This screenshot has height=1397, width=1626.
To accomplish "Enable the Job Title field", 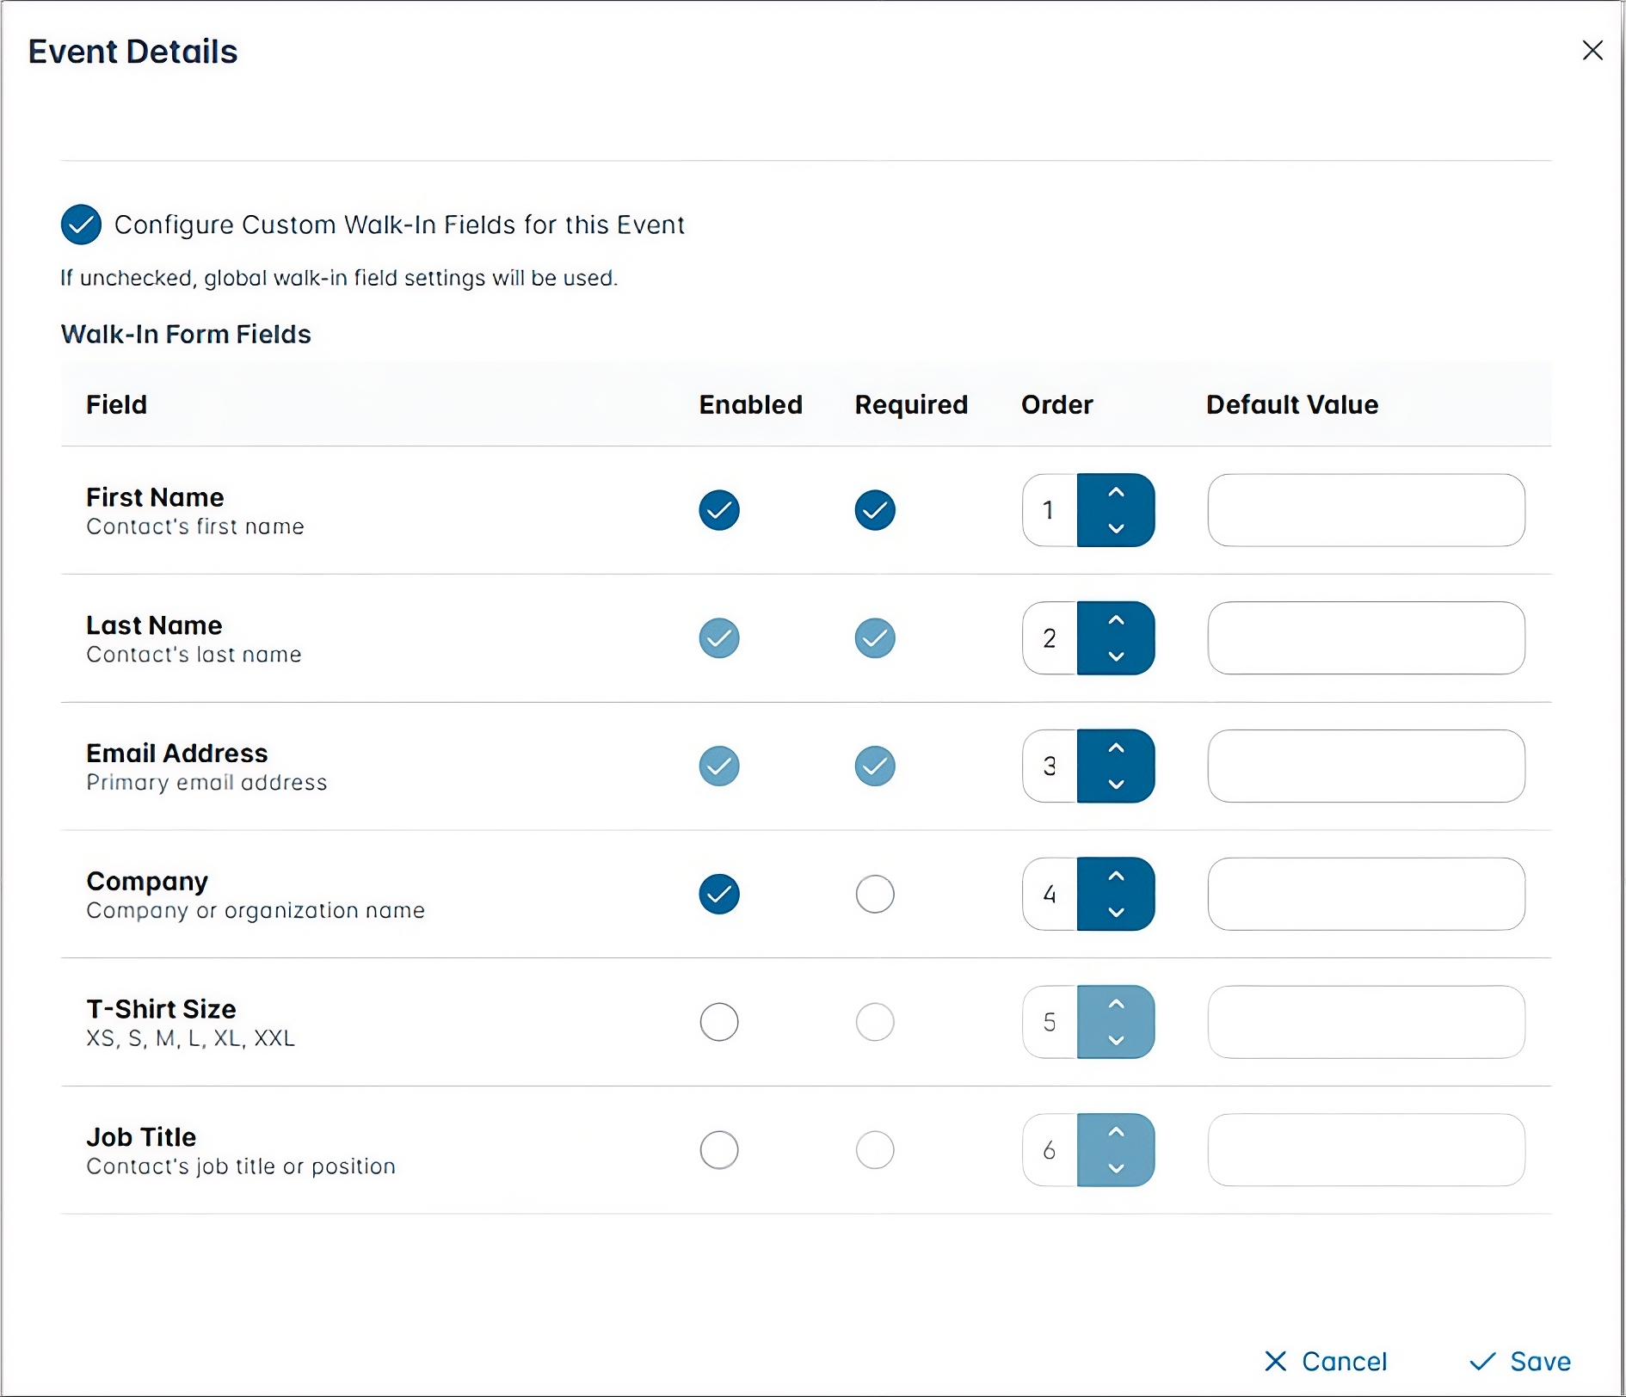I will (719, 1150).
